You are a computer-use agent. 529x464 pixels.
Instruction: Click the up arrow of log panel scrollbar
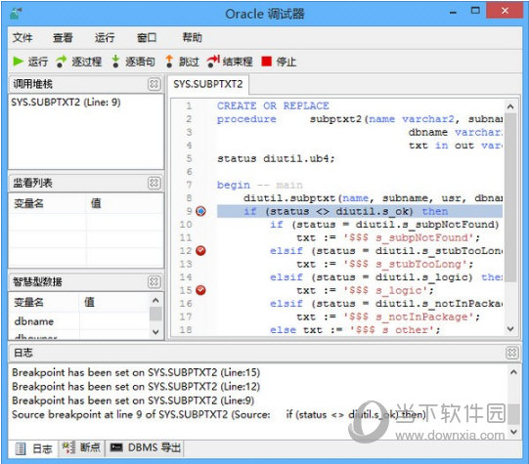tap(513, 372)
